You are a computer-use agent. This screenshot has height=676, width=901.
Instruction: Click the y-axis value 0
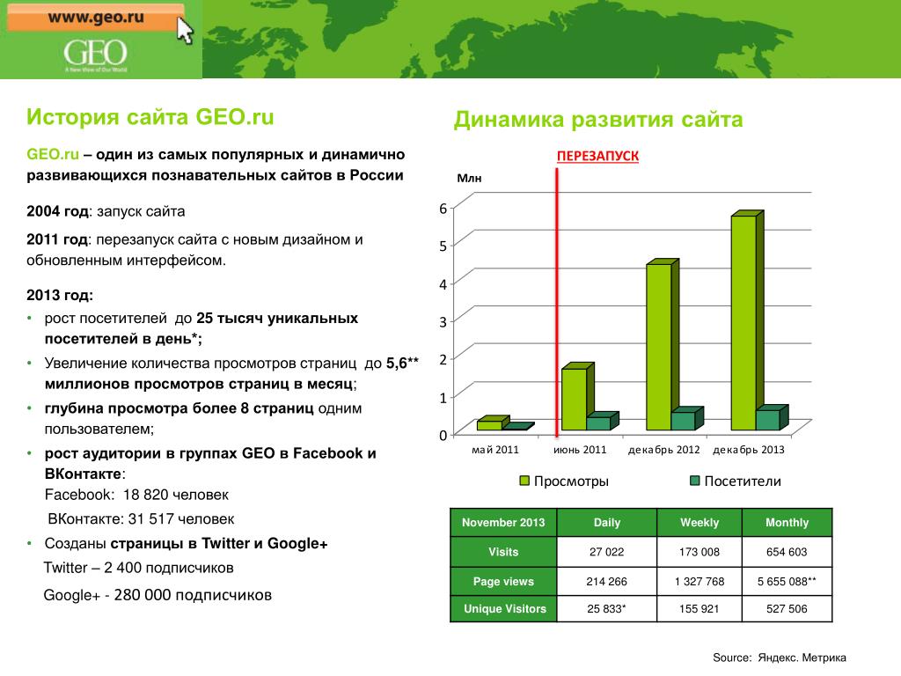coord(443,435)
